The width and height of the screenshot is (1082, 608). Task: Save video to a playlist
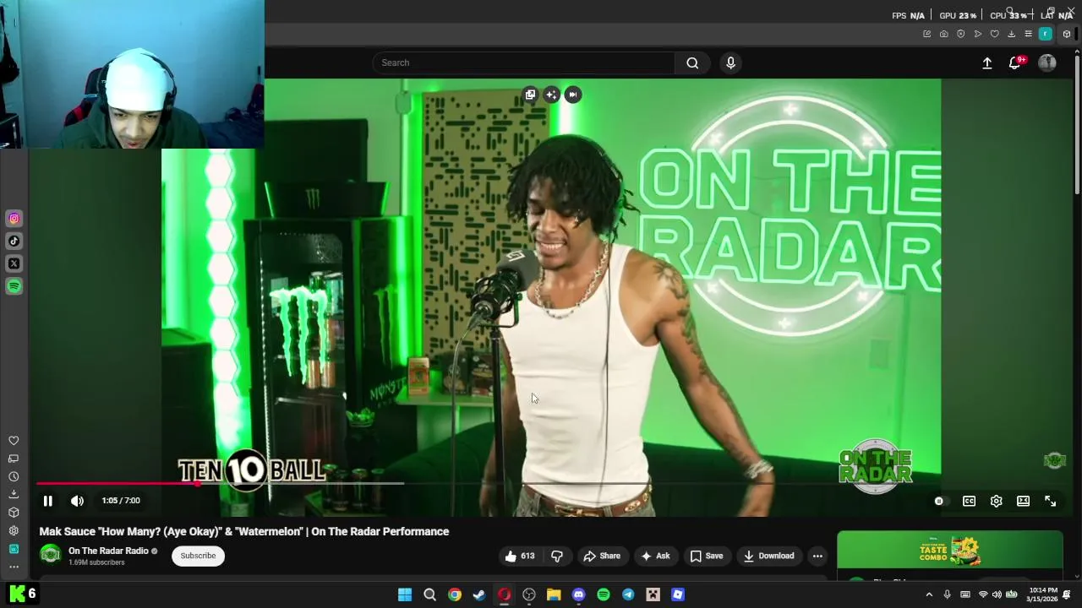[x=707, y=556]
